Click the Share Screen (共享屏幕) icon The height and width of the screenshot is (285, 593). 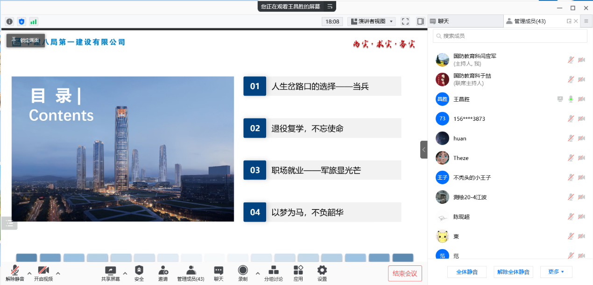pos(111,271)
